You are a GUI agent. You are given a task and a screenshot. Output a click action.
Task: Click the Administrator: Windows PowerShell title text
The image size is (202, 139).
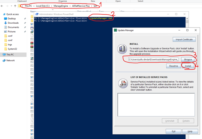pos(56,14)
